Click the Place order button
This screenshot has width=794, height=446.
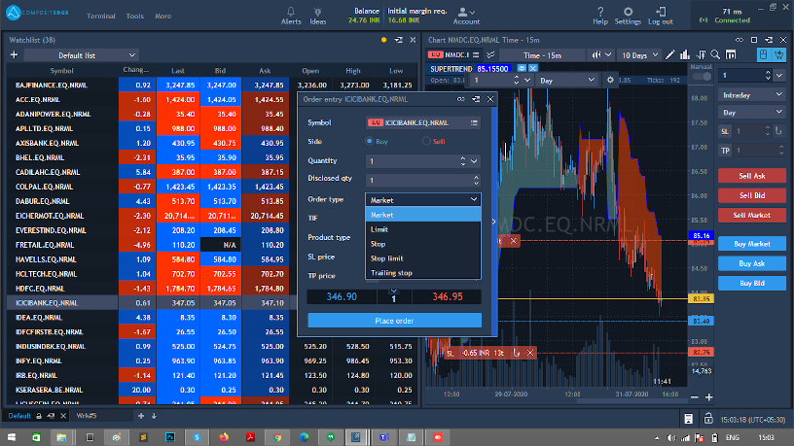click(394, 321)
